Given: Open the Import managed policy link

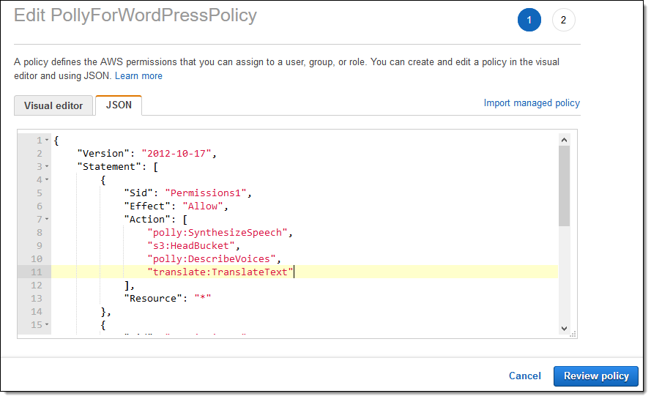Looking at the screenshot, I should [x=532, y=103].
